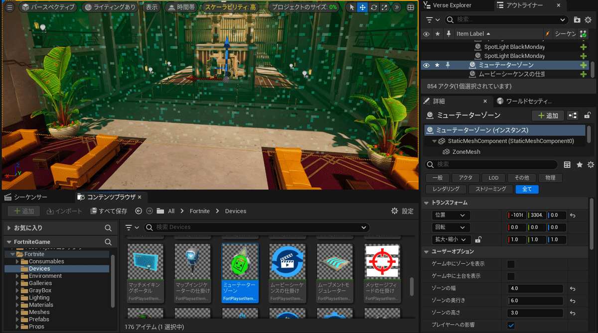Reset ゾーンの奥行き to default
The image size is (598, 333).
pyautogui.click(x=573, y=301)
